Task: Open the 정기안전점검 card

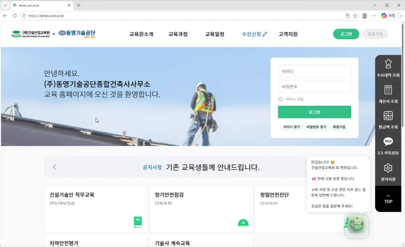Action: pyautogui.click(x=201, y=209)
